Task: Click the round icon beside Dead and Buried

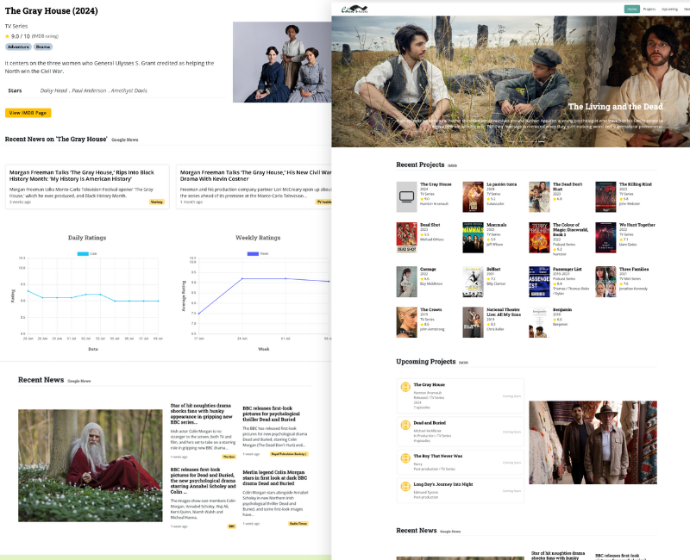Action: click(405, 426)
